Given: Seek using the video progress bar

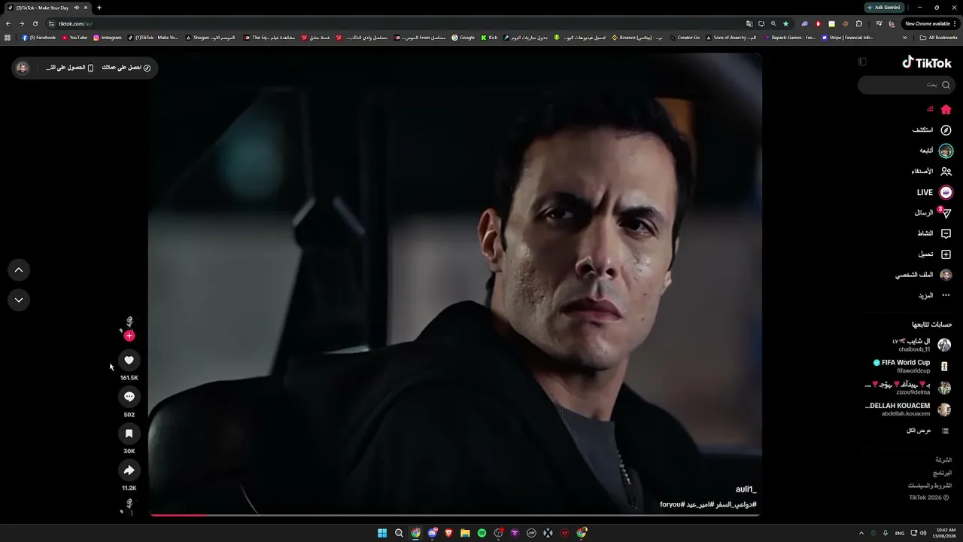Looking at the screenshot, I should point(454,515).
